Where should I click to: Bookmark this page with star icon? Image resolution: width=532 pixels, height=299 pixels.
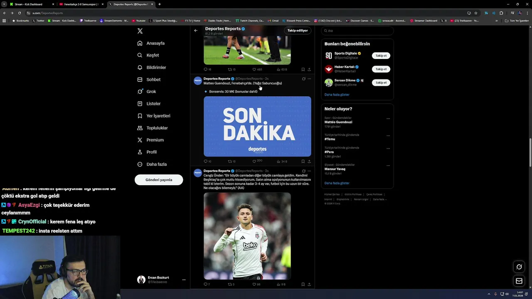click(476, 13)
